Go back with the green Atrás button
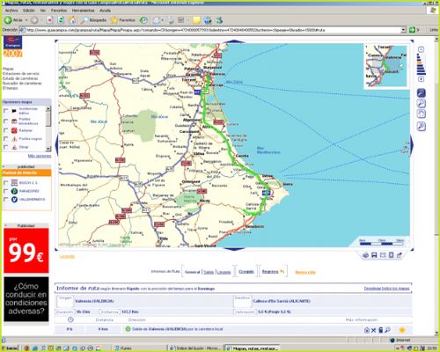Screen dimensions: 440x352 coord(13,20)
